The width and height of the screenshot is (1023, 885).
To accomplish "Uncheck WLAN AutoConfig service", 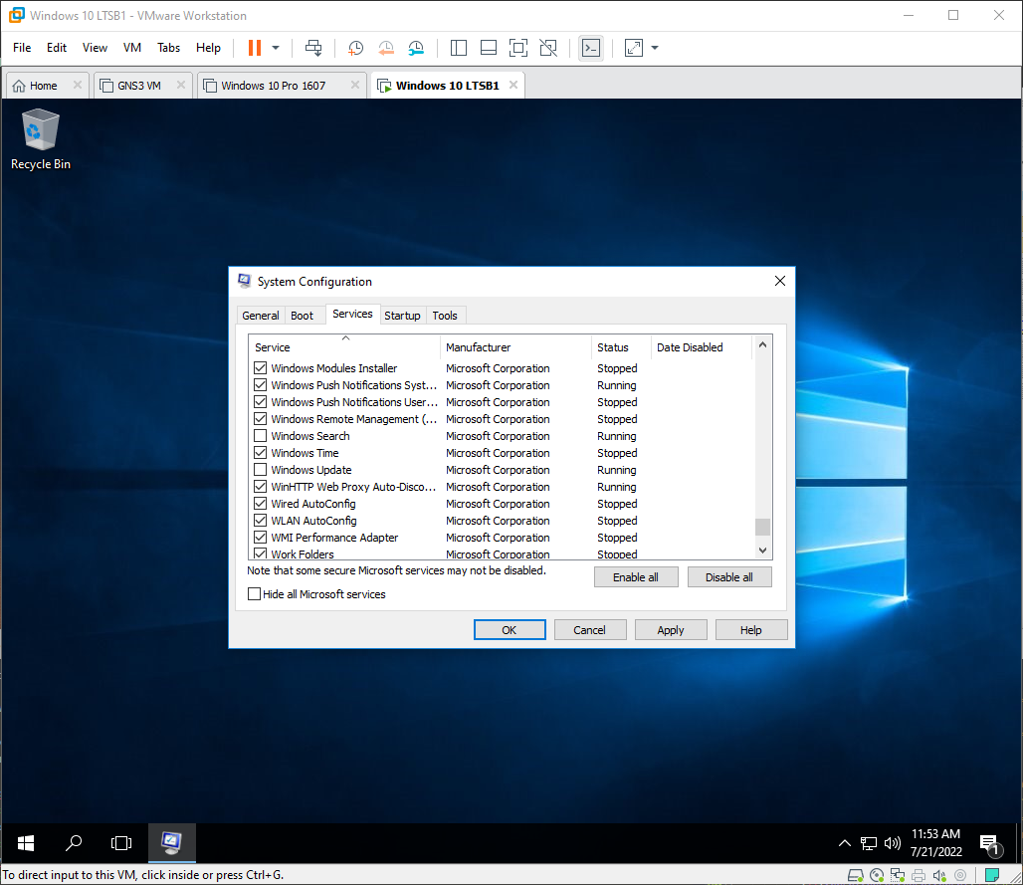I will pos(261,521).
